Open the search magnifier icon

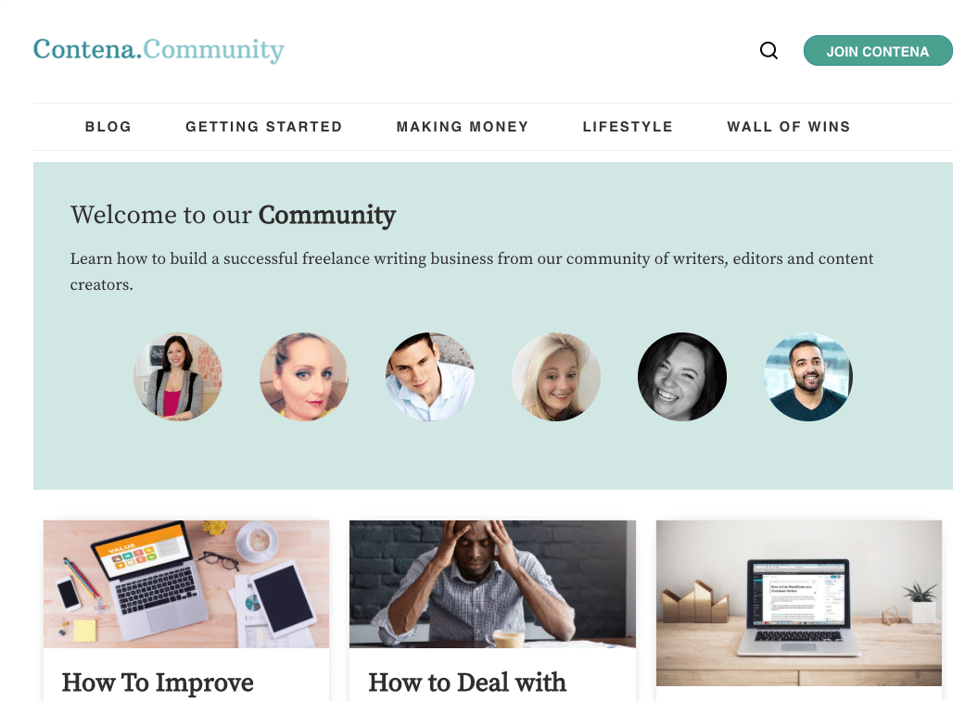point(768,50)
